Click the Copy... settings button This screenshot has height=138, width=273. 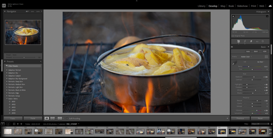[13, 118]
